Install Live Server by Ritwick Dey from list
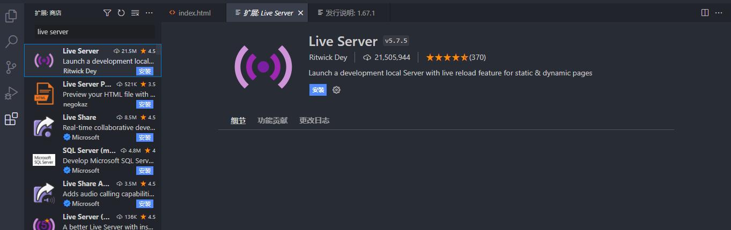The image size is (731, 230). point(145,71)
